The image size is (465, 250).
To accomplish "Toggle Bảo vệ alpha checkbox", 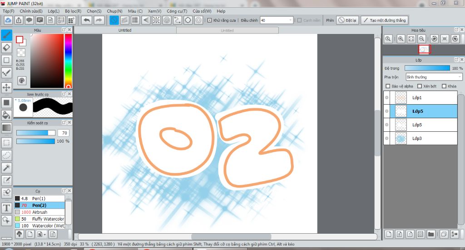I will coord(388,86).
